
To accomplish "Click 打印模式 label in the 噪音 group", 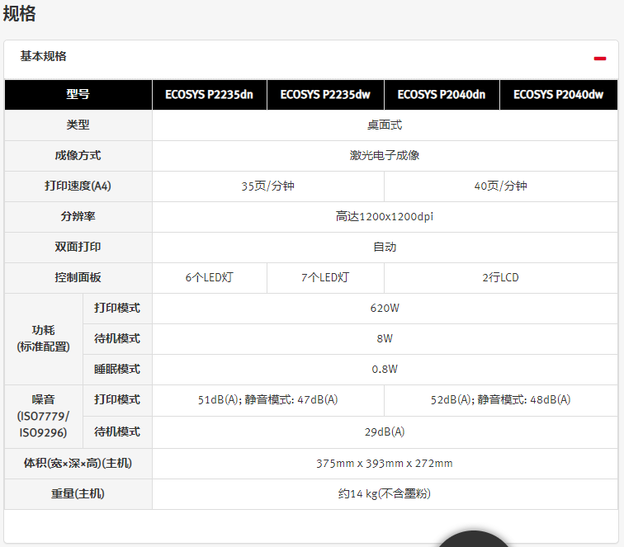I will 117,400.
